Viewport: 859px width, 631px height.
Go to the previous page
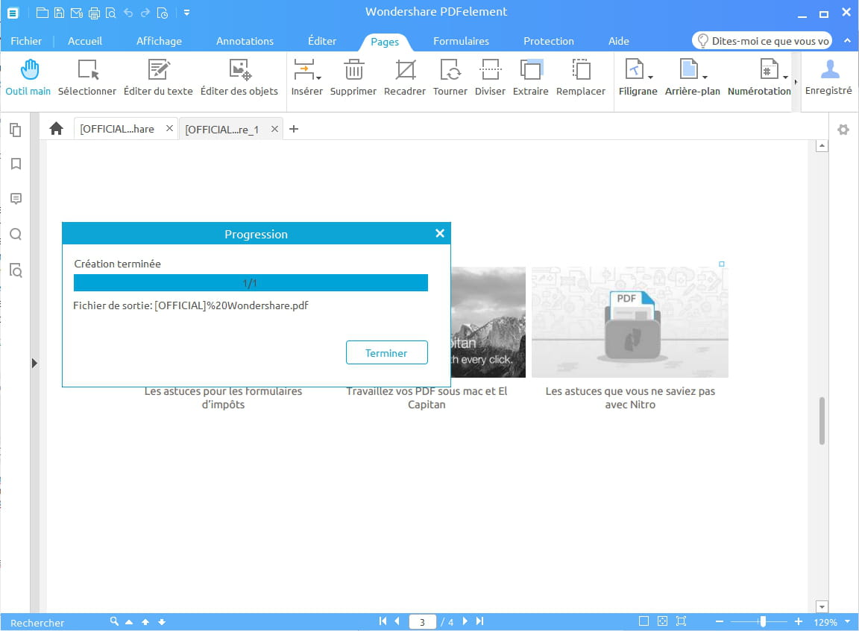[x=397, y=621]
